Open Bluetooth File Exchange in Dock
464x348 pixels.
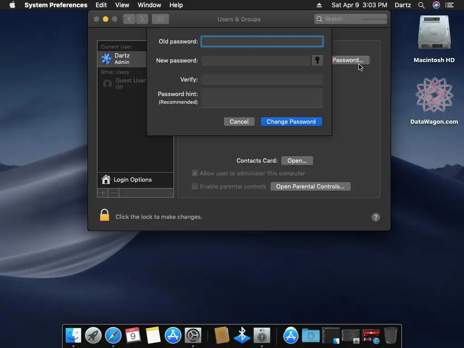click(242, 335)
